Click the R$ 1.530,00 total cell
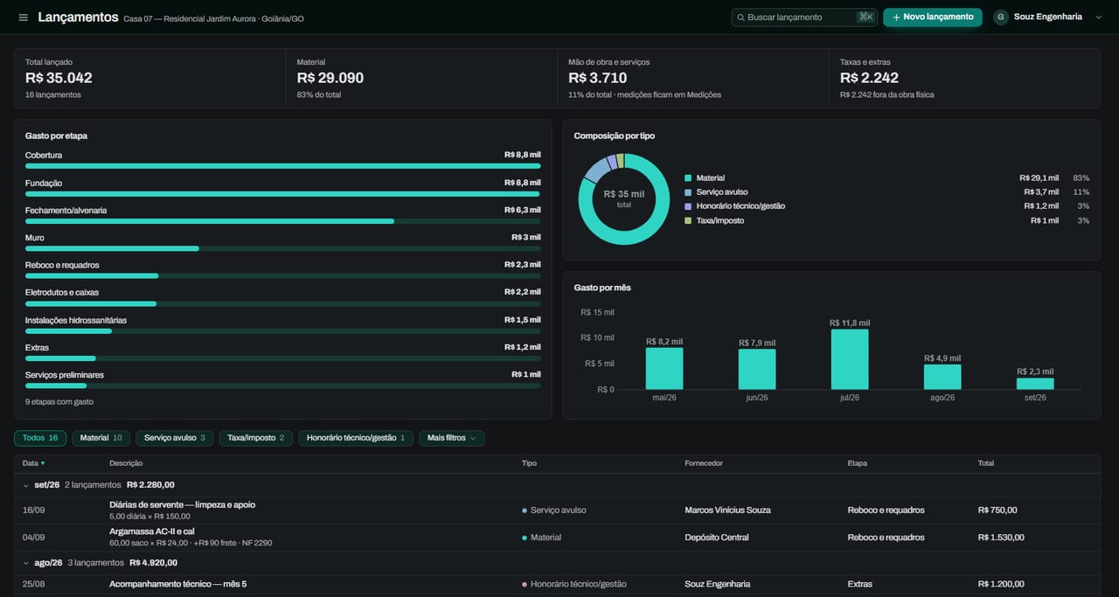This screenshot has height=597, width=1119. (x=1001, y=538)
